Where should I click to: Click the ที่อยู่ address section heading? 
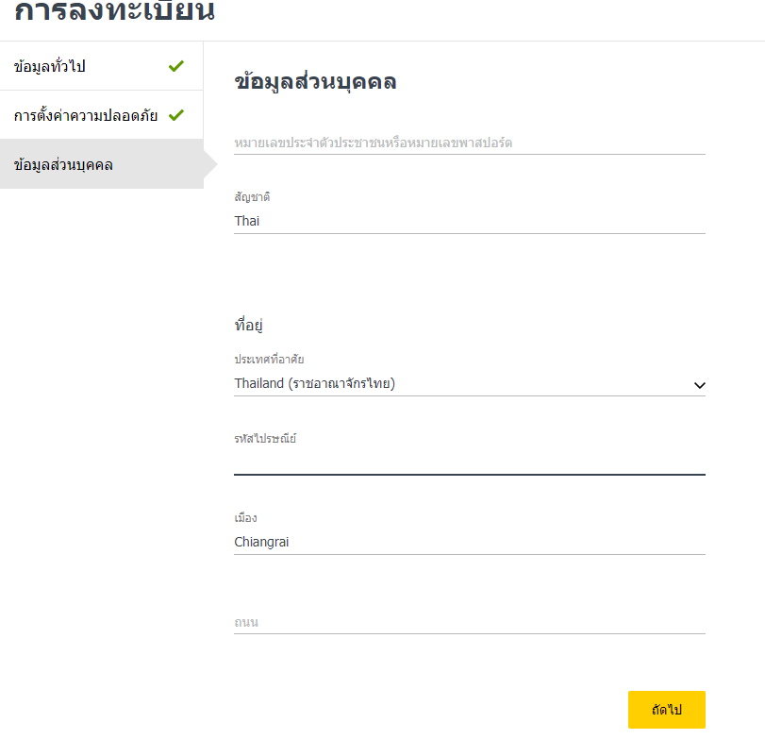click(x=248, y=325)
